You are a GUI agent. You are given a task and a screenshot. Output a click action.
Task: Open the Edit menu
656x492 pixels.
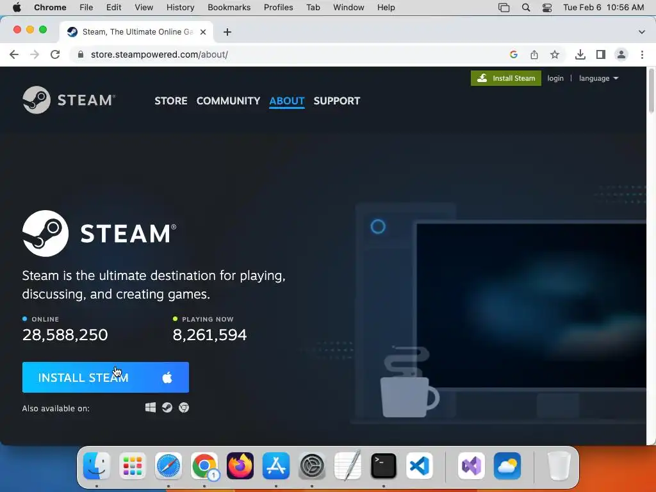click(x=114, y=8)
